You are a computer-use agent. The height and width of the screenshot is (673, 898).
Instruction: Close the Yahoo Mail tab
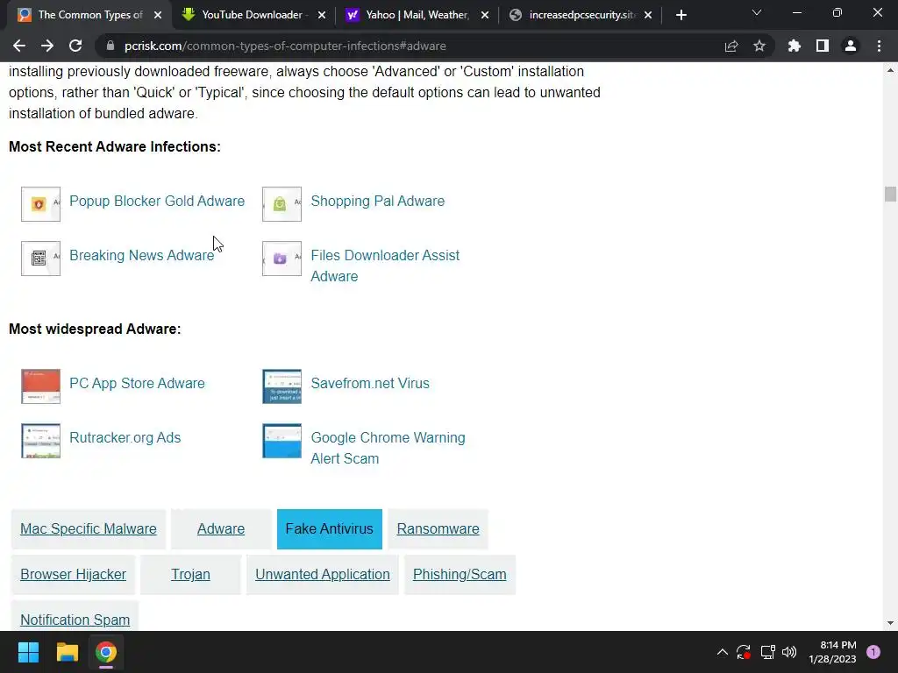tap(485, 16)
